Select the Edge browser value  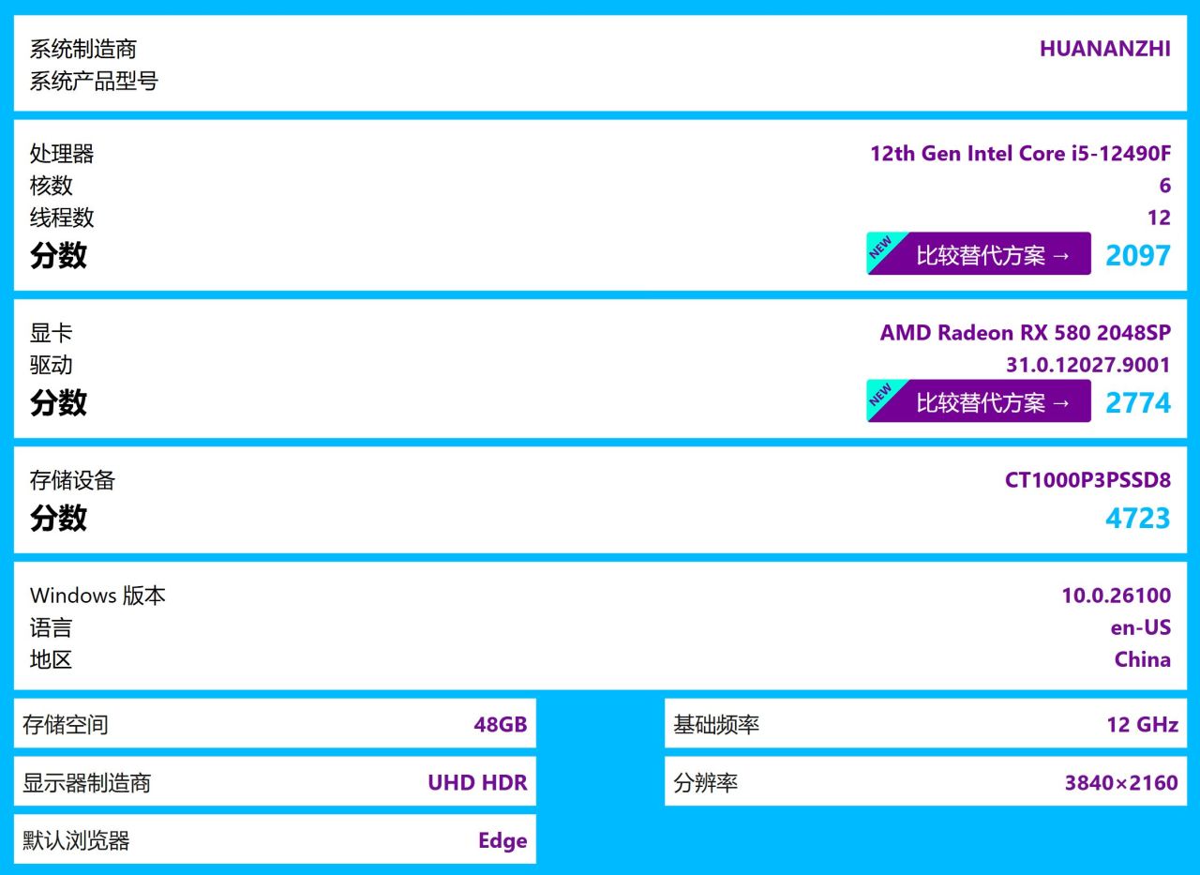pyautogui.click(x=502, y=840)
